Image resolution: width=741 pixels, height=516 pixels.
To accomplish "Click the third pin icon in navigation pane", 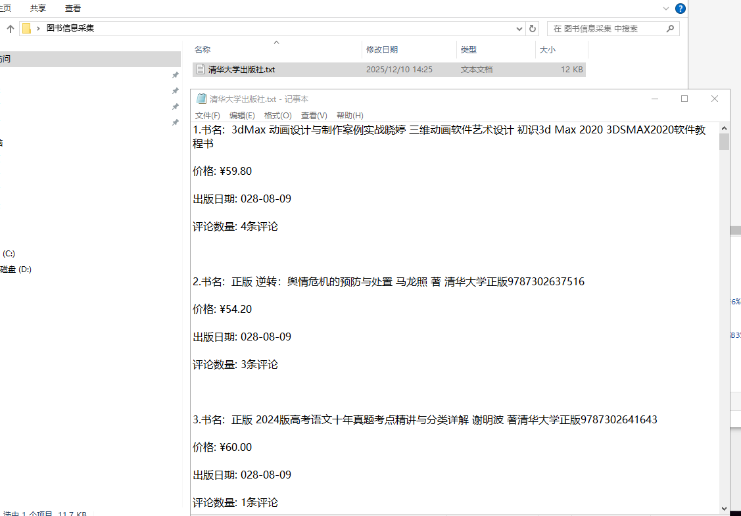I will 176,106.
